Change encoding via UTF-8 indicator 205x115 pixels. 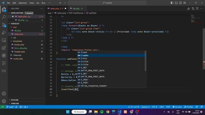(154, 107)
